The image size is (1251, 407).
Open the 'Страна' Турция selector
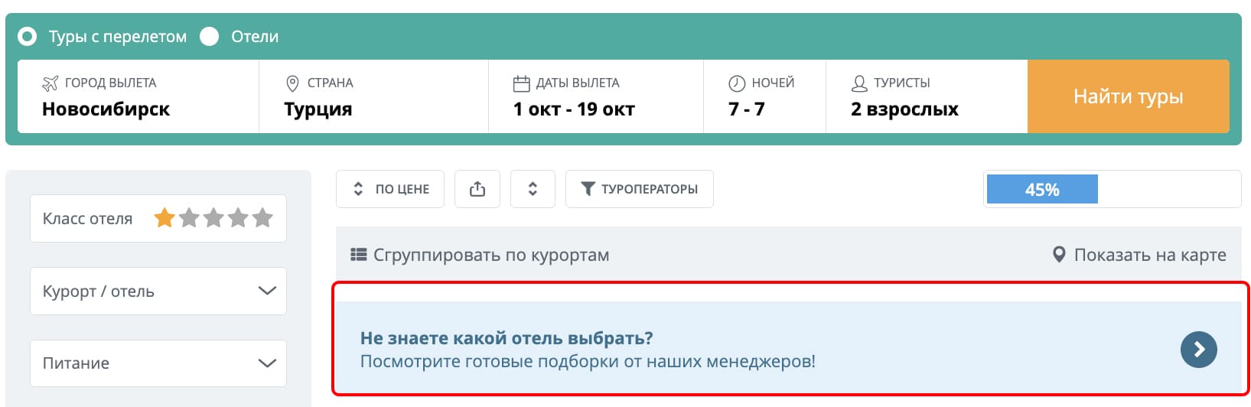[373, 96]
